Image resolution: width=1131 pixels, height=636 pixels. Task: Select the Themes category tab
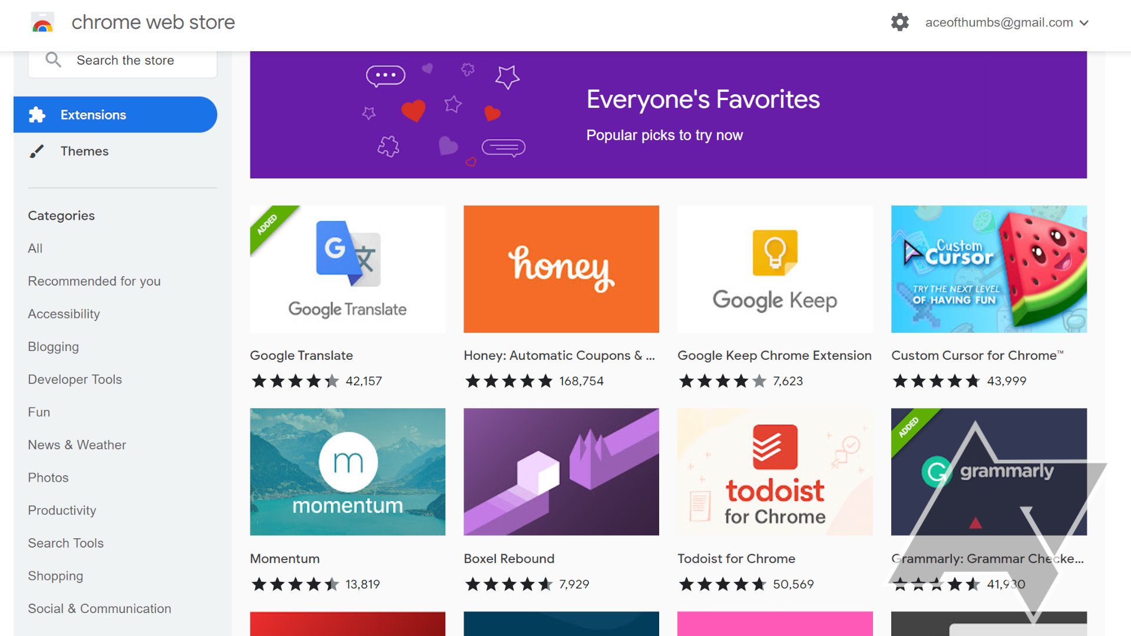pos(85,151)
